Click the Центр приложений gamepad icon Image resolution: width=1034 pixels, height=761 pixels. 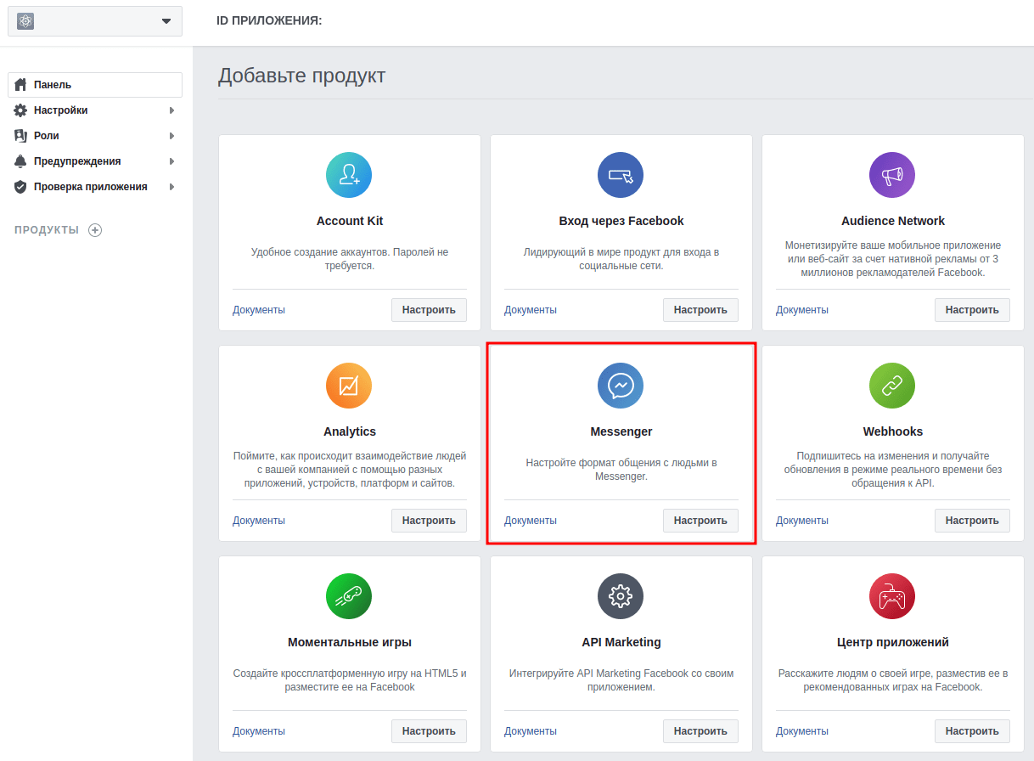point(892,595)
